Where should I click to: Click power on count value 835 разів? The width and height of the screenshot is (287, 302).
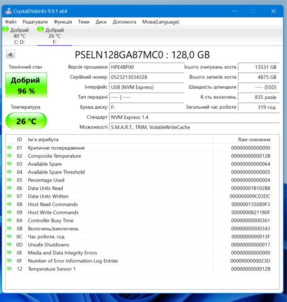coord(258,97)
